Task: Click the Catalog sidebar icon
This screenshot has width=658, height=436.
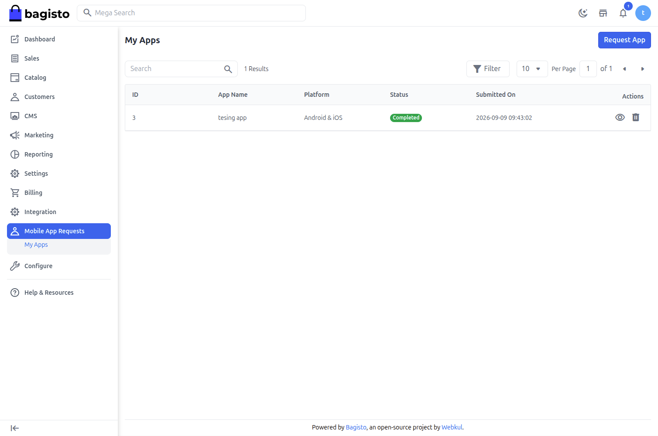Action: [x=15, y=78]
